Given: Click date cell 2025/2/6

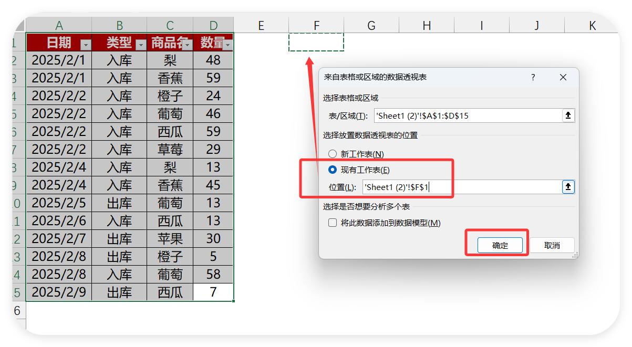Looking at the screenshot, I should point(59,220).
